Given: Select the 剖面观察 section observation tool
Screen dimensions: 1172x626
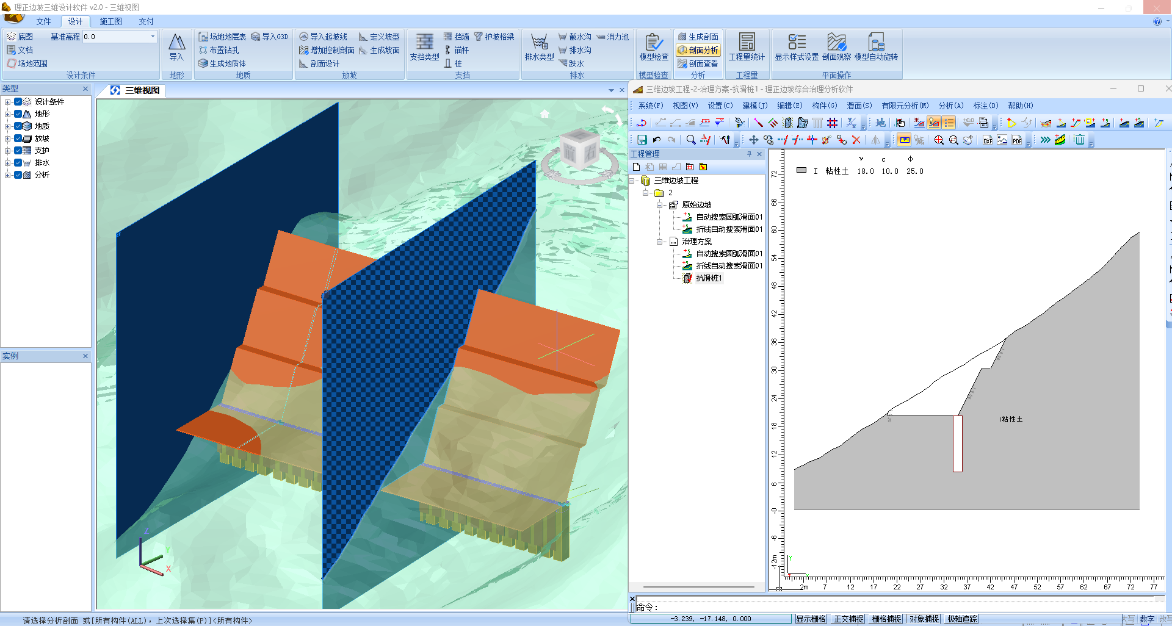Looking at the screenshot, I should (836, 46).
